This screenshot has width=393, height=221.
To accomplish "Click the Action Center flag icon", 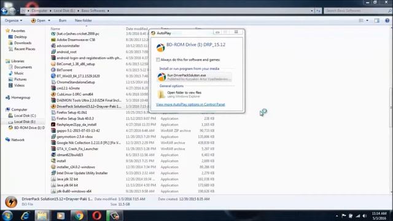I will click(x=344, y=215).
